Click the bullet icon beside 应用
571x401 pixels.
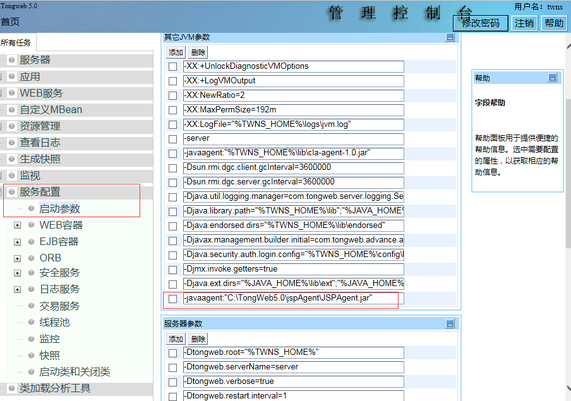pyautogui.click(x=11, y=76)
